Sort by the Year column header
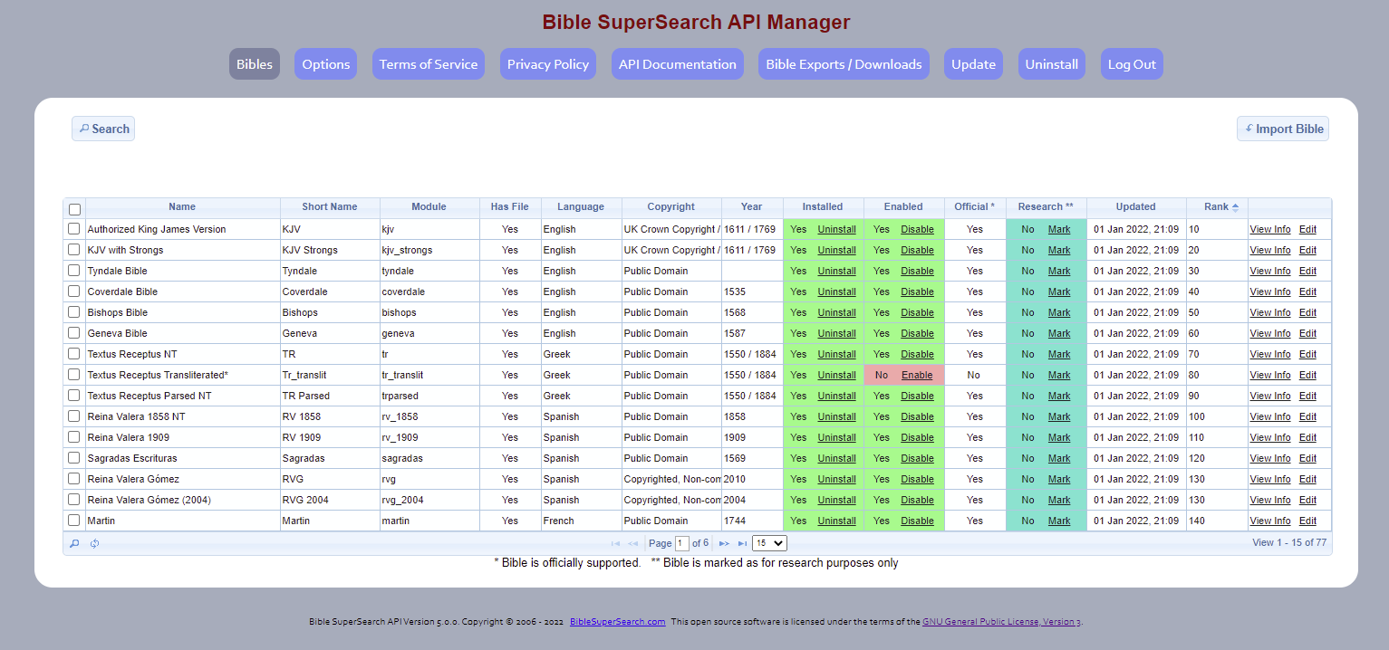1389x650 pixels. 752,207
